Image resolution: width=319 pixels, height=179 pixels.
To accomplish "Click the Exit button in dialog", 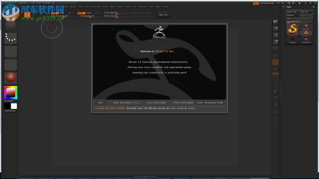I will pos(100,103).
